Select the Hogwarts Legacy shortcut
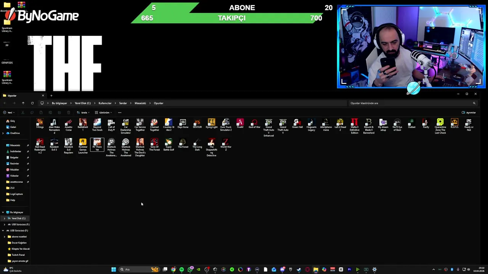This screenshot has height=274, width=488. click(311, 125)
